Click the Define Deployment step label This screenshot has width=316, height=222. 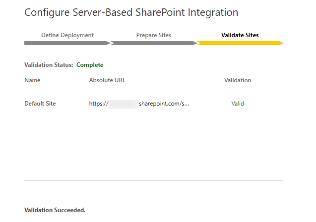[67, 35]
